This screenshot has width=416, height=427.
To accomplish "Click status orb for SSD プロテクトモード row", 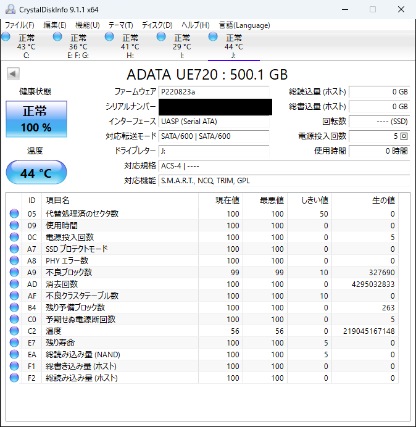I will coord(14,249).
